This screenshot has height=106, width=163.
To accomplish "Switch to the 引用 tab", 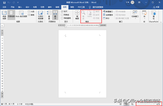I will coord(42,7).
